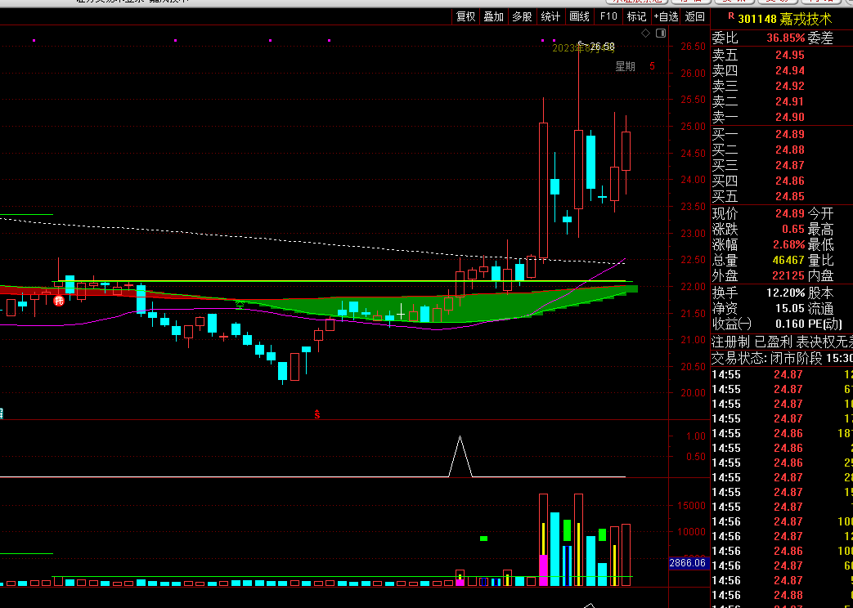Click the 2023年8月4号 date label on chart
The image size is (853, 608).
584,48
